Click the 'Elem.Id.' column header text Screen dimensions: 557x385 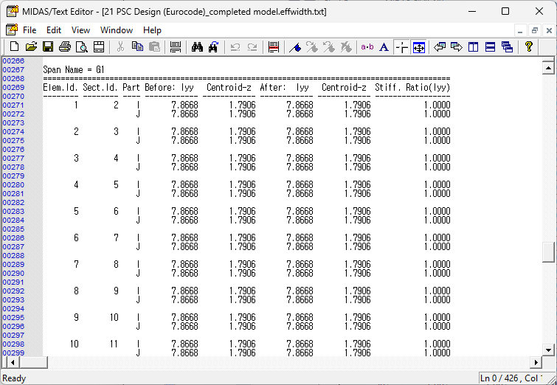coord(60,87)
